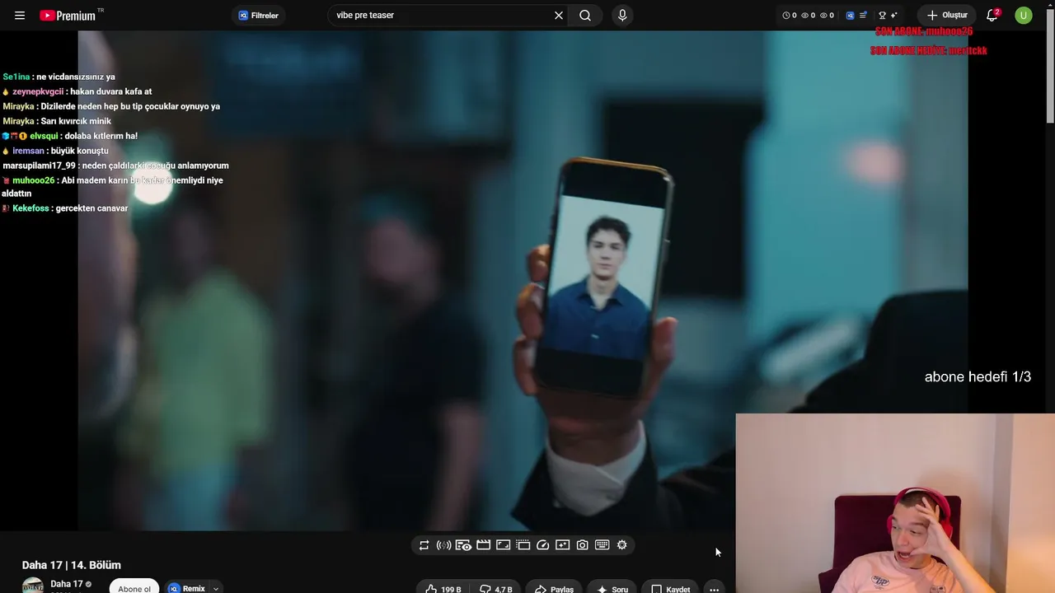Open enhancer settings gear icon

[621, 545]
